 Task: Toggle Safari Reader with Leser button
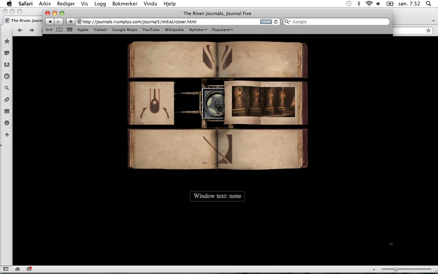[x=266, y=22]
